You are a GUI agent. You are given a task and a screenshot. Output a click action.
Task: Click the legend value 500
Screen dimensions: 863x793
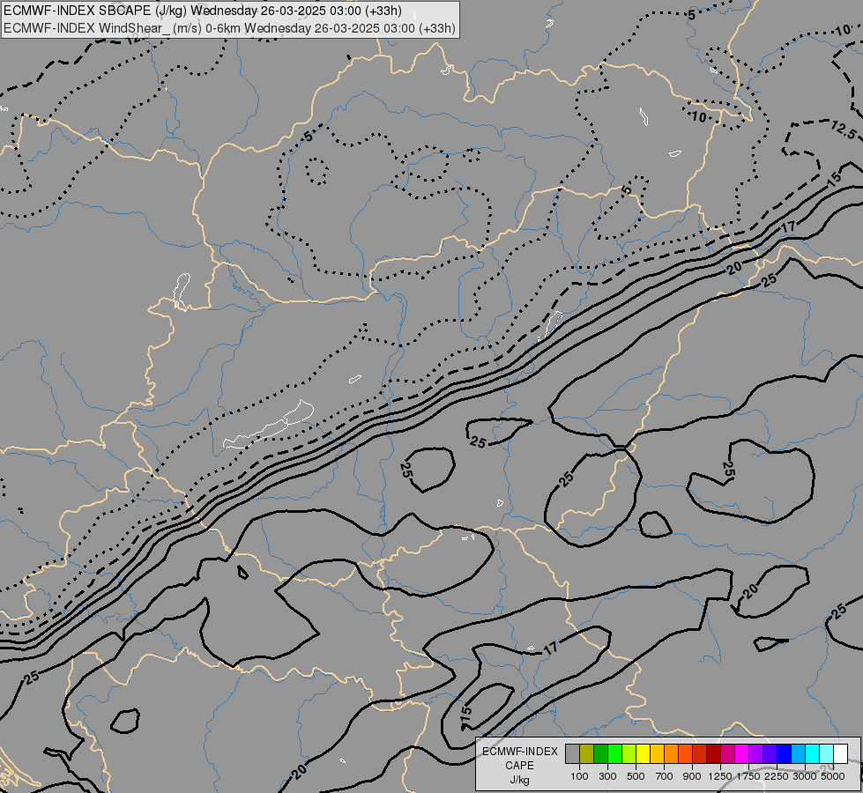(x=636, y=776)
